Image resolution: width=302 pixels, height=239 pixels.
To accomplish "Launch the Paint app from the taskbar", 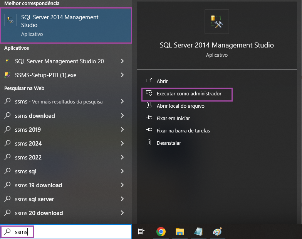I will [217, 232].
